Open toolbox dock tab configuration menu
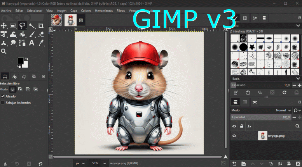The image size is (302, 167). (x=44, y=76)
